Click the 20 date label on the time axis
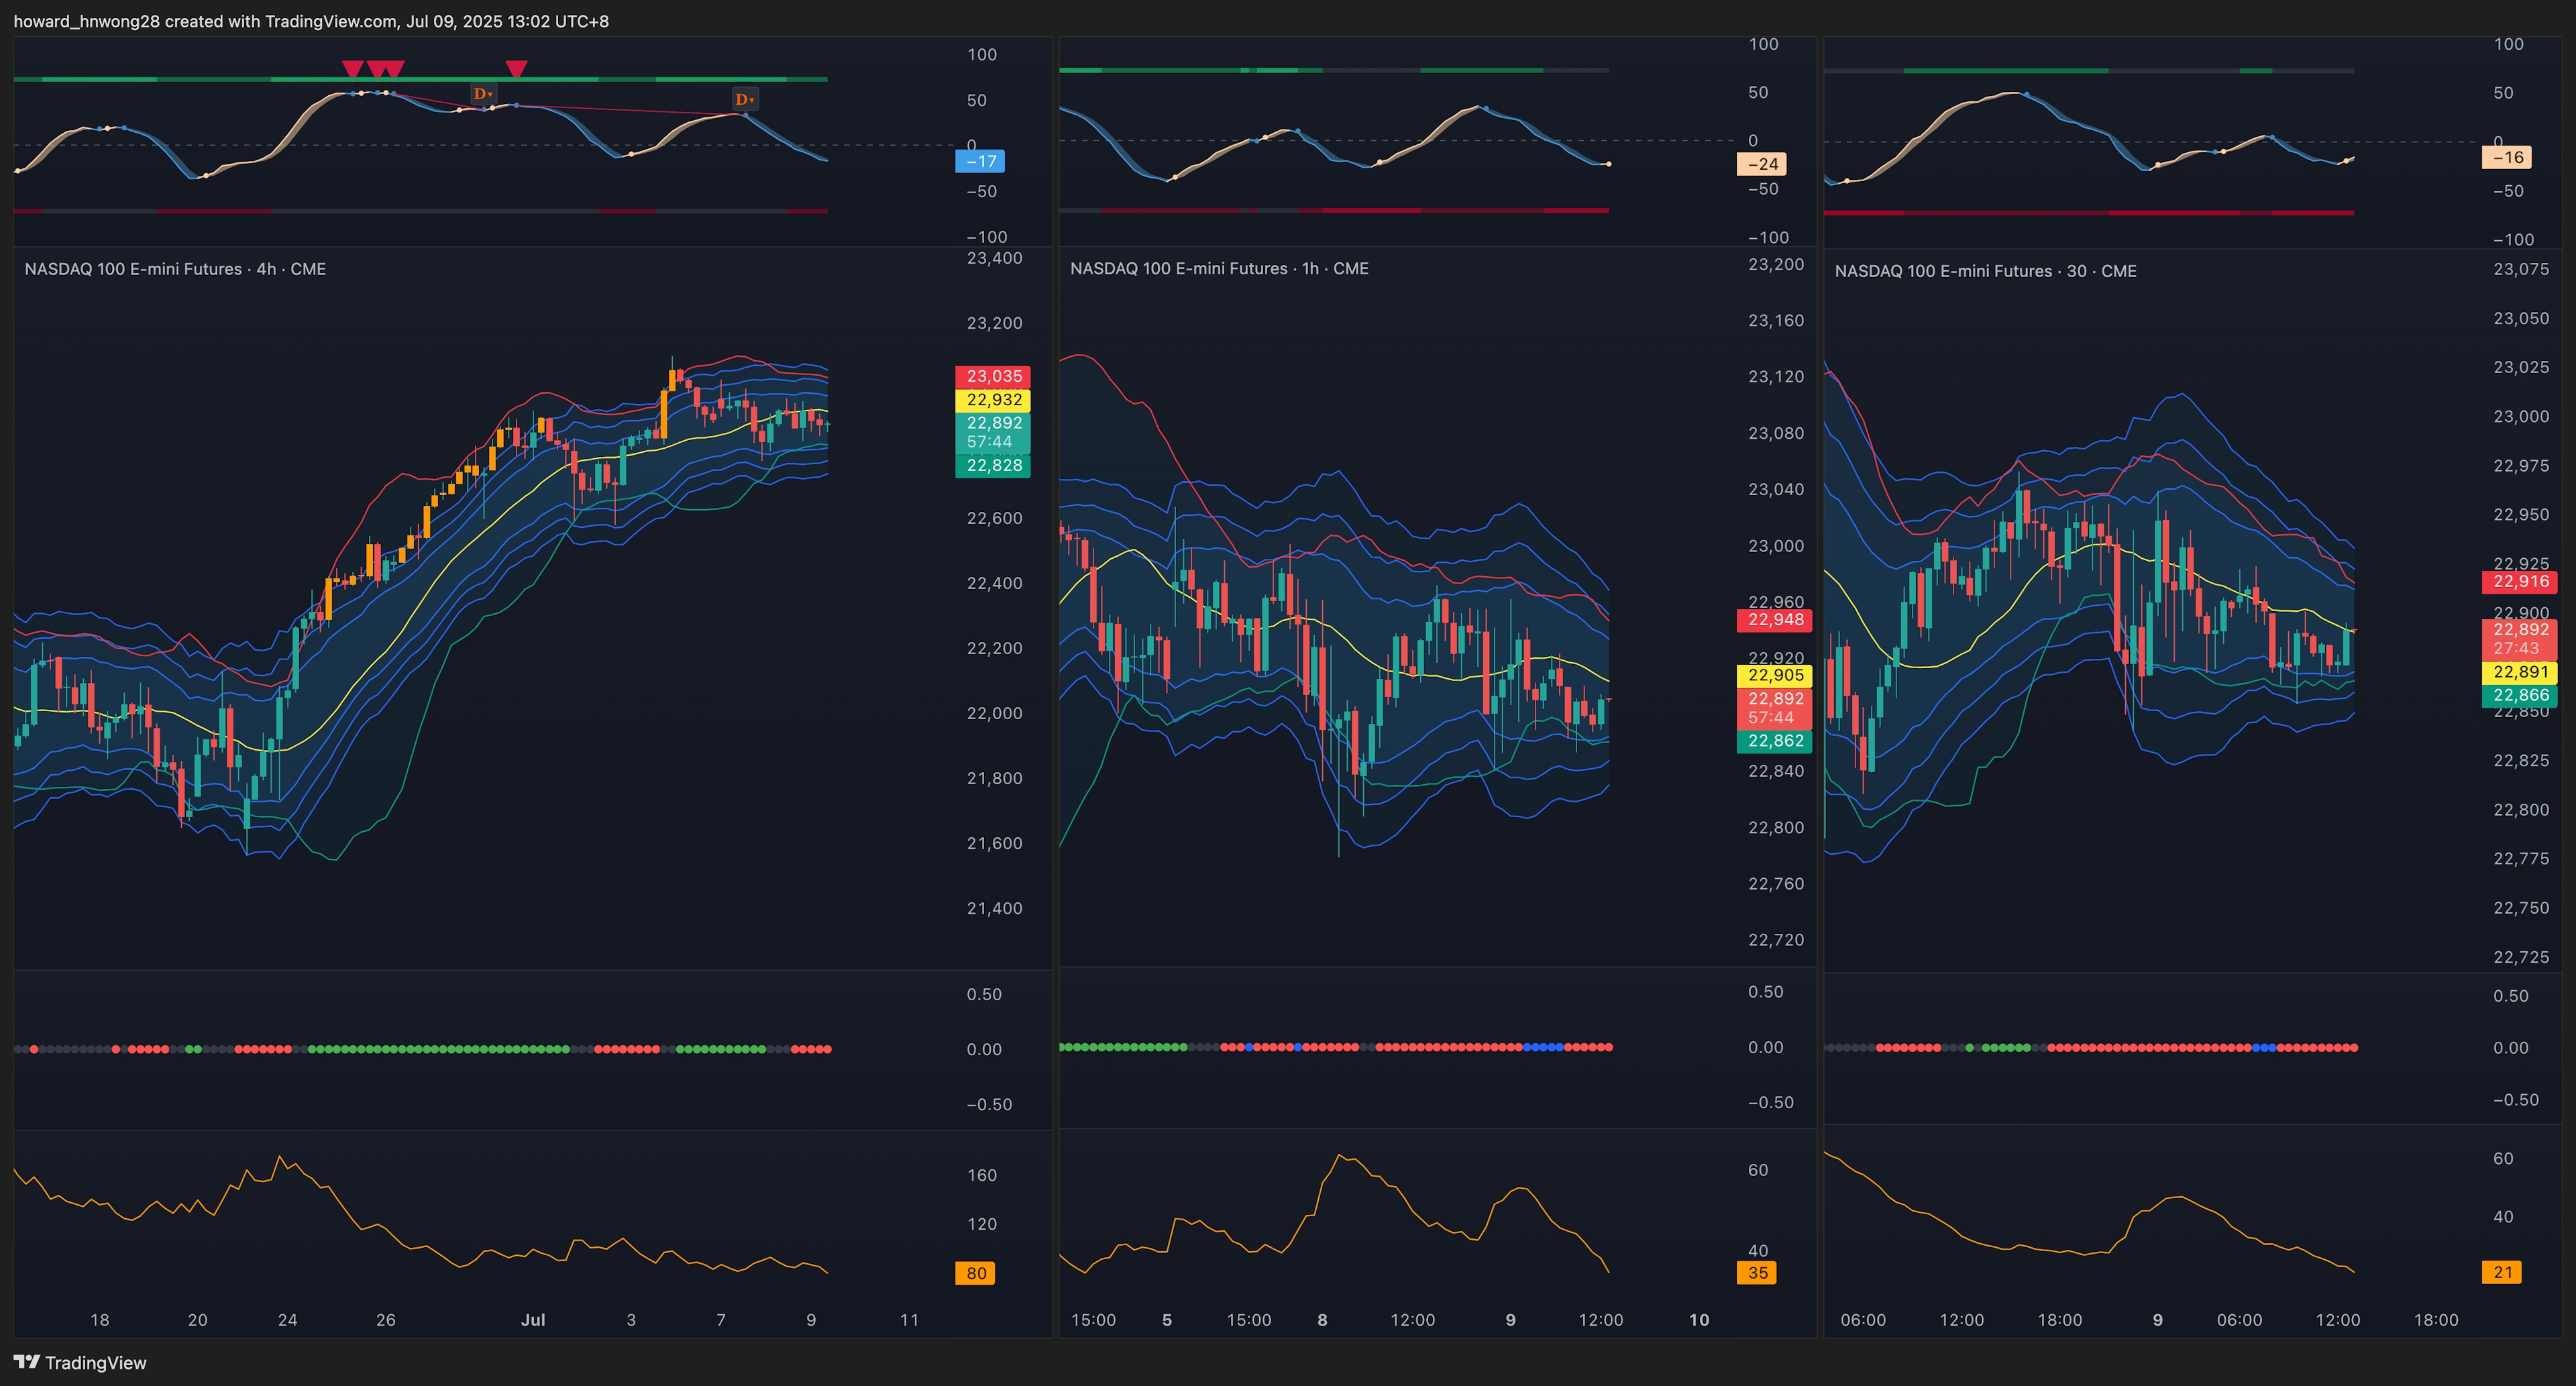This screenshot has height=1386, width=2576. point(198,1320)
